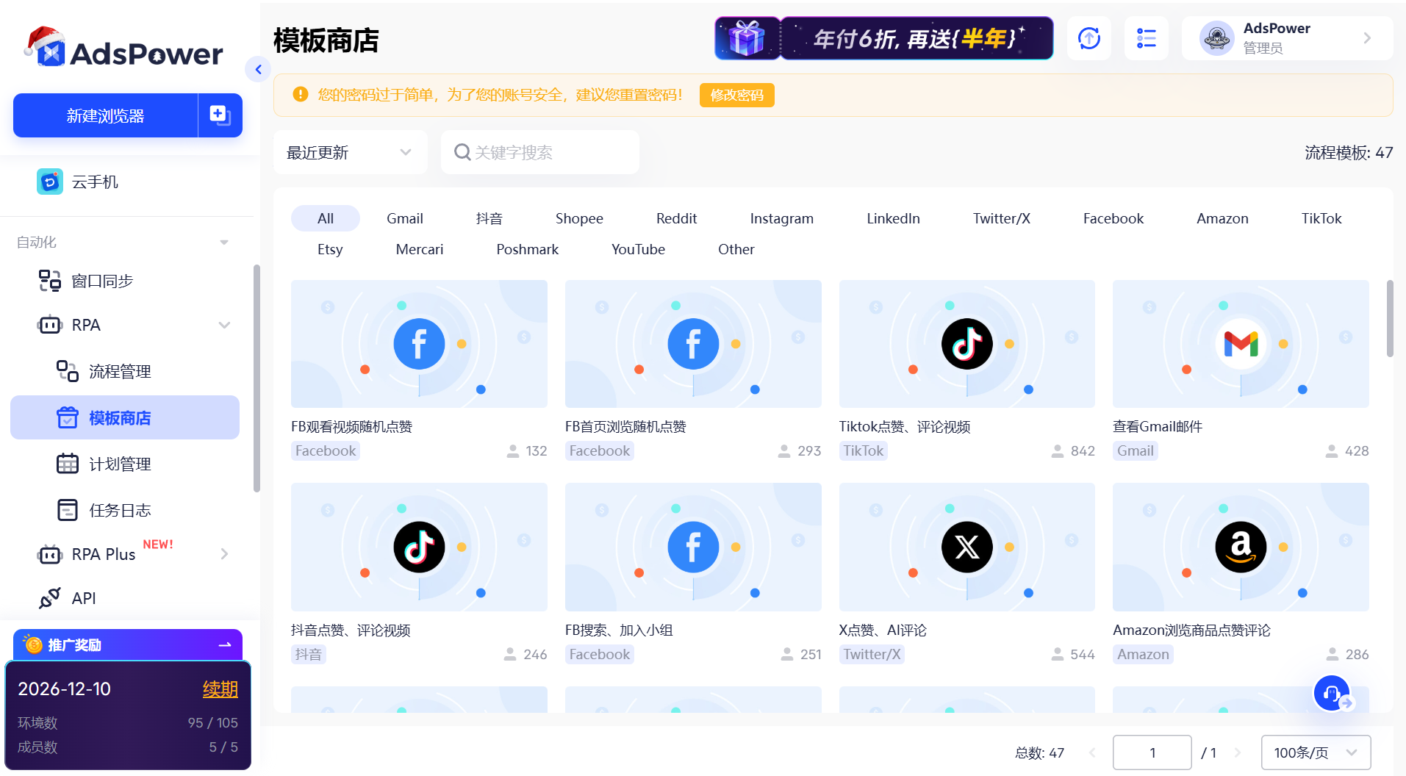
Task: View 任务日志 via its log icon
Action: (67, 509)
